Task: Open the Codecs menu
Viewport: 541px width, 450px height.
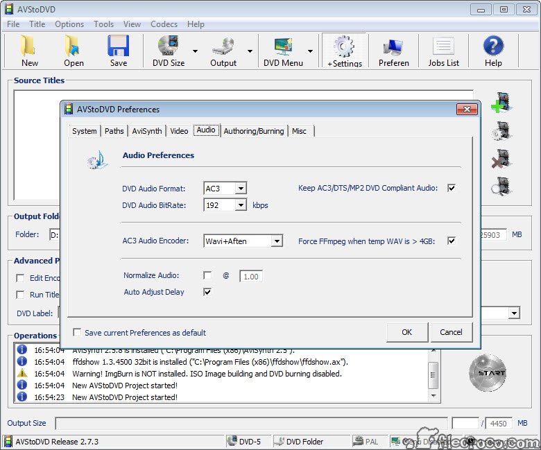Action: click(164, 24)
